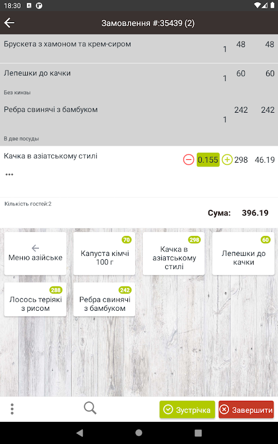The width and height of the screenshot is (278, 444).
Task: Add Качка в азіатському стилі tile
Action: point(173,254)
